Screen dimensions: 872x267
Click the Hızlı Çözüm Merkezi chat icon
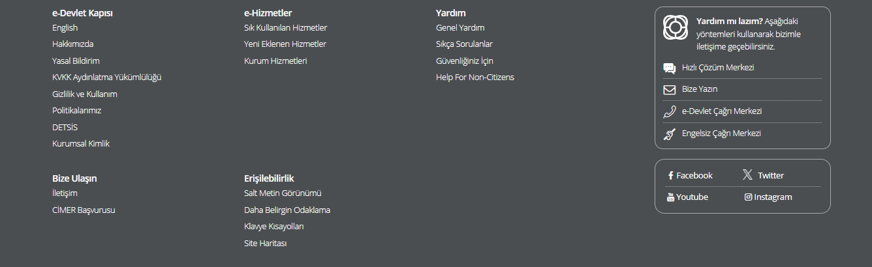[669, 68]
